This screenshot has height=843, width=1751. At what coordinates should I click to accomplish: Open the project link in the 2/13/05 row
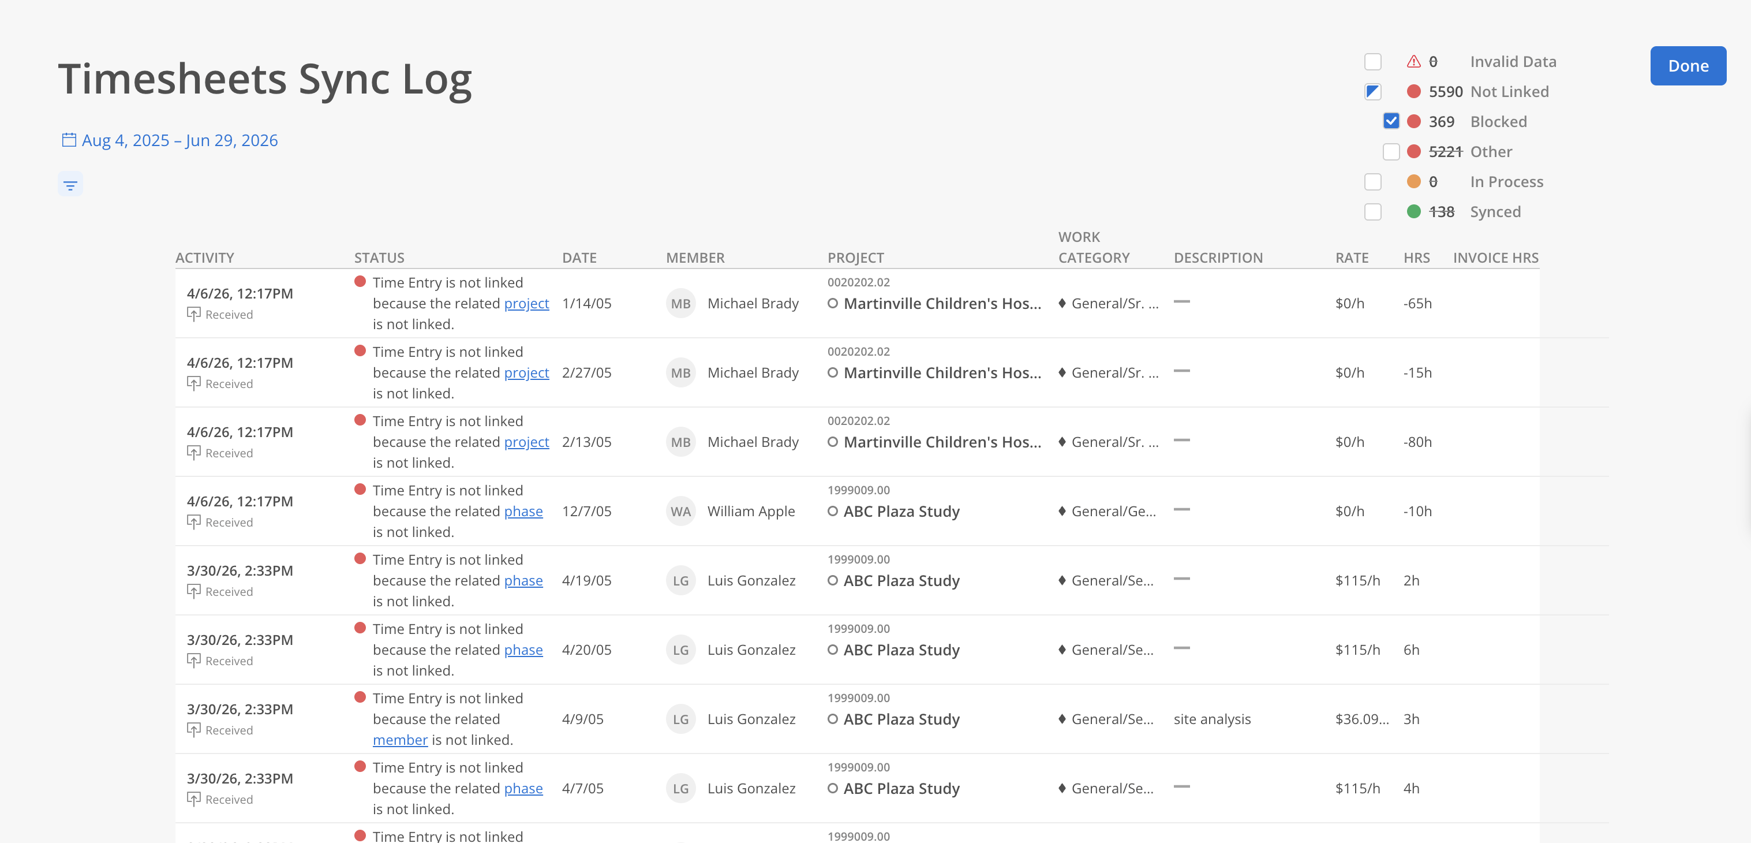pos(526,442)
